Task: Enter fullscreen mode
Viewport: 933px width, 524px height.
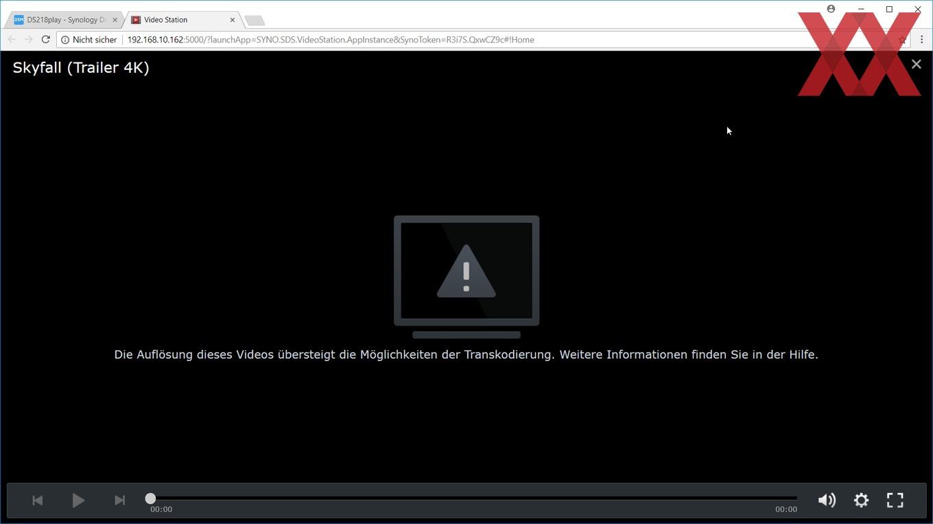Action: [x=895, y=500]
